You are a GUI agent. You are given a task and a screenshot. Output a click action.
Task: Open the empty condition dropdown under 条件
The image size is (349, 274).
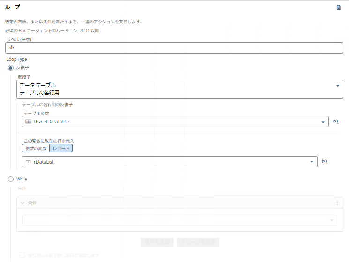click(179, 220)
